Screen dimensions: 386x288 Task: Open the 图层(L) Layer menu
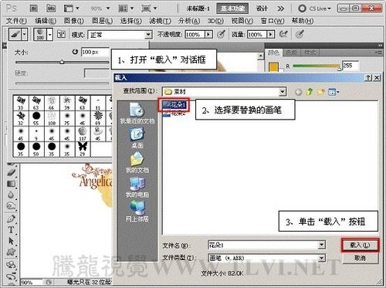pyautogui.click(x=102, y=21)
